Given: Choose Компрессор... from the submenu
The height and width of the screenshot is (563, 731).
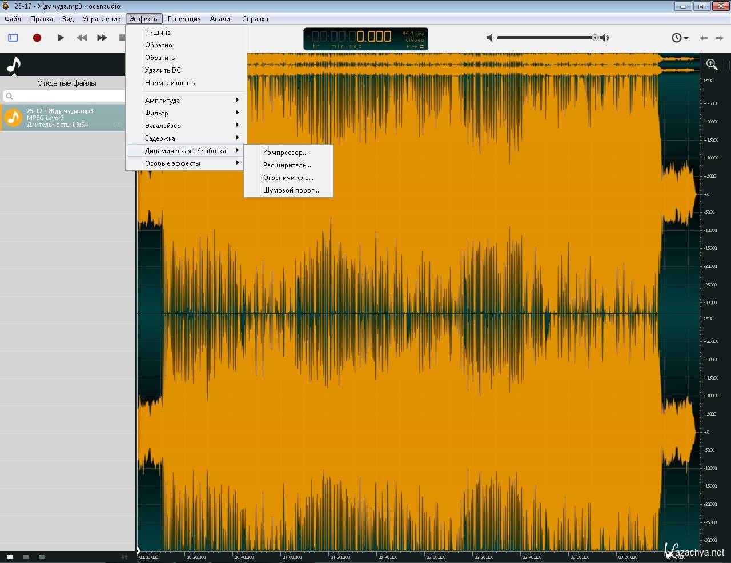Looking at the screenshot, I should tap(285, 153).
